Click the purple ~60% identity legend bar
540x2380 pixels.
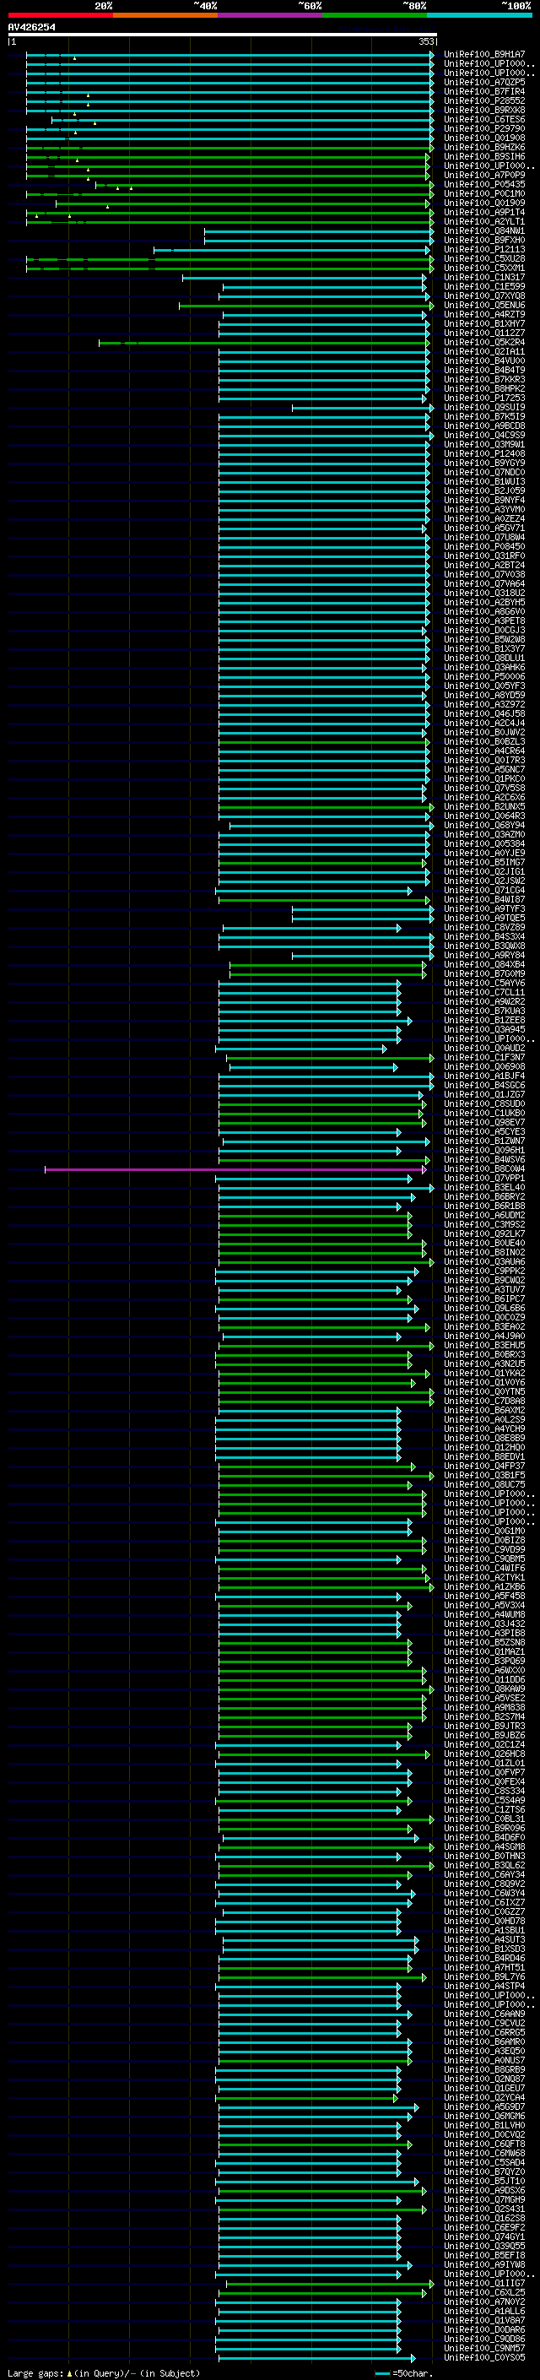[x=271, y=15]
